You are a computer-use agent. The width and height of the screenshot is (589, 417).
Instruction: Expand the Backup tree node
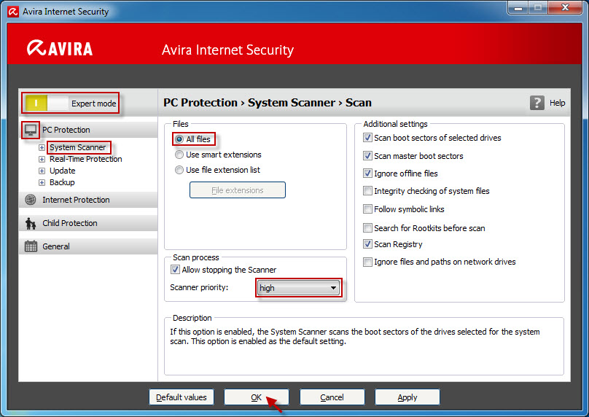coord(42,182)
